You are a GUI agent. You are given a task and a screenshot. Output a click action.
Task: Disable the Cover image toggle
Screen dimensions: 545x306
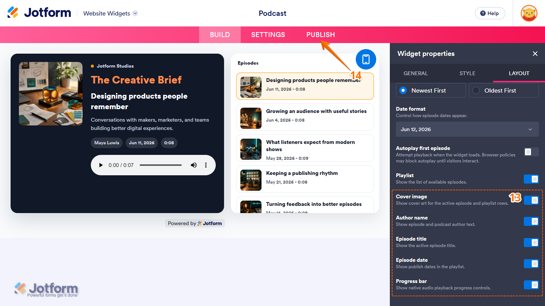click(x=531, y=200)
